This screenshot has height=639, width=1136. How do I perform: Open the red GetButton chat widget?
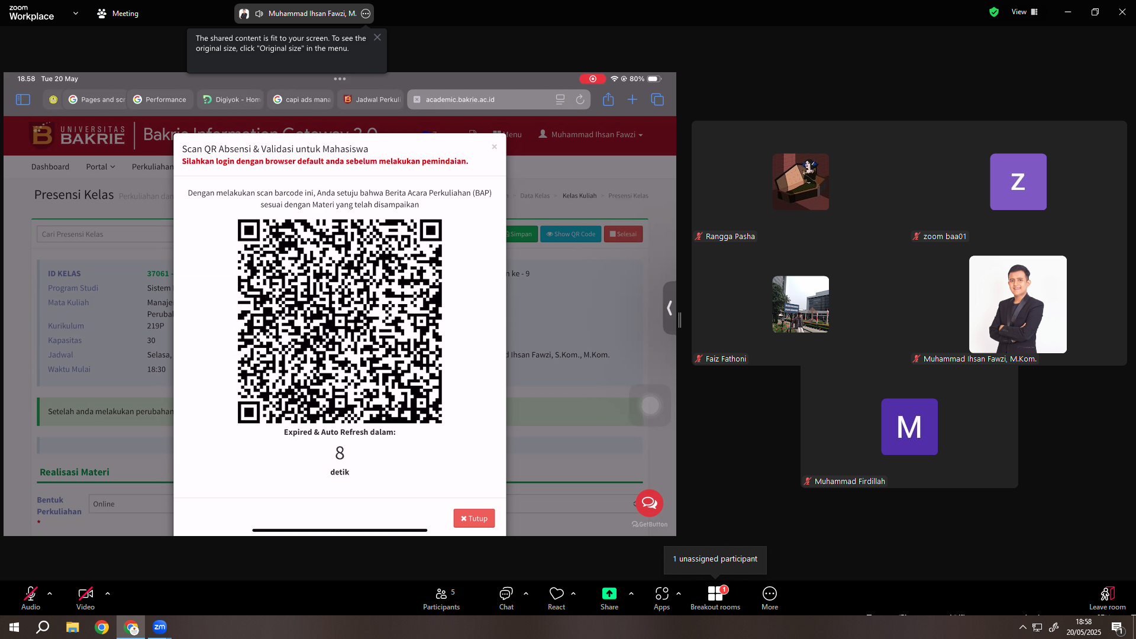(x=649, y=504)
